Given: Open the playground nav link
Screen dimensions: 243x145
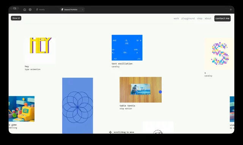Looking at the screenshot, I should [x=188, y=19].
